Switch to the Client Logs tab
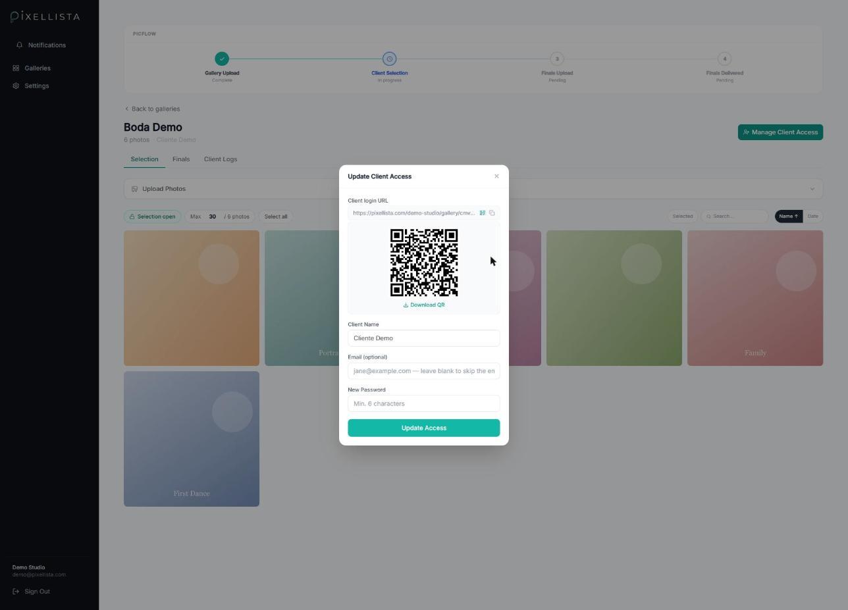 click(221, 159)
